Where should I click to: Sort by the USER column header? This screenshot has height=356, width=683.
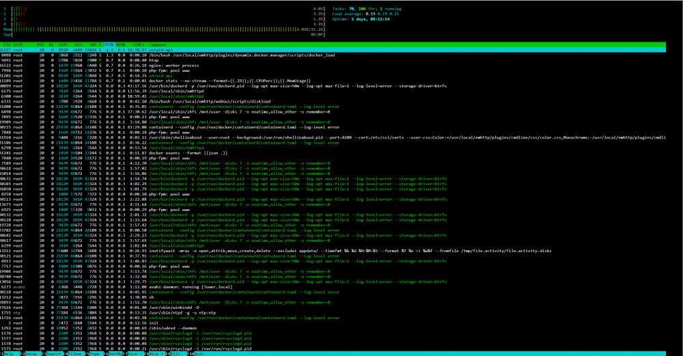18,45
